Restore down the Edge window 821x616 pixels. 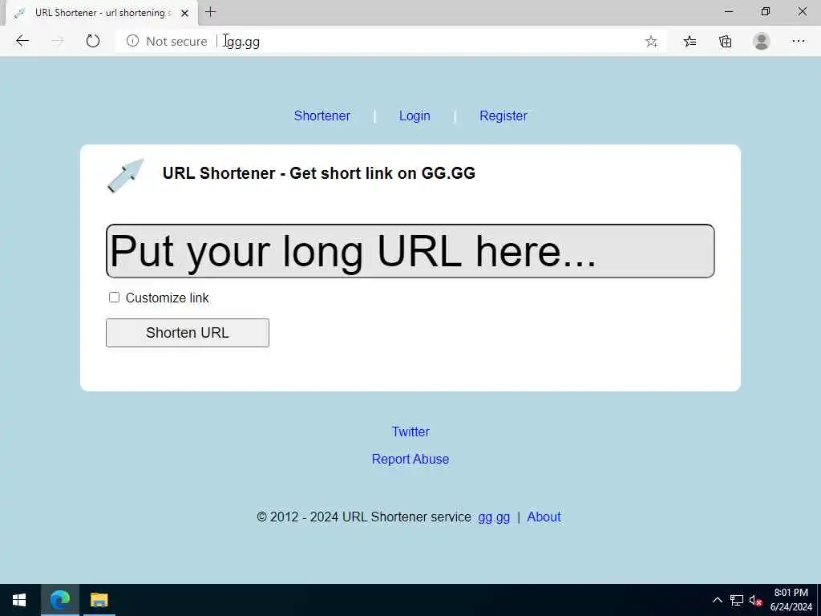[765, 11]
